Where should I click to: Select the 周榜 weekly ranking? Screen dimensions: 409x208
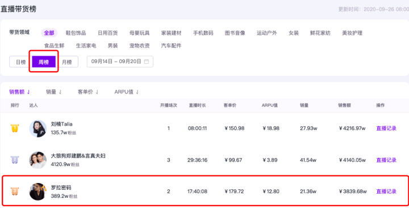coord(44,62)
